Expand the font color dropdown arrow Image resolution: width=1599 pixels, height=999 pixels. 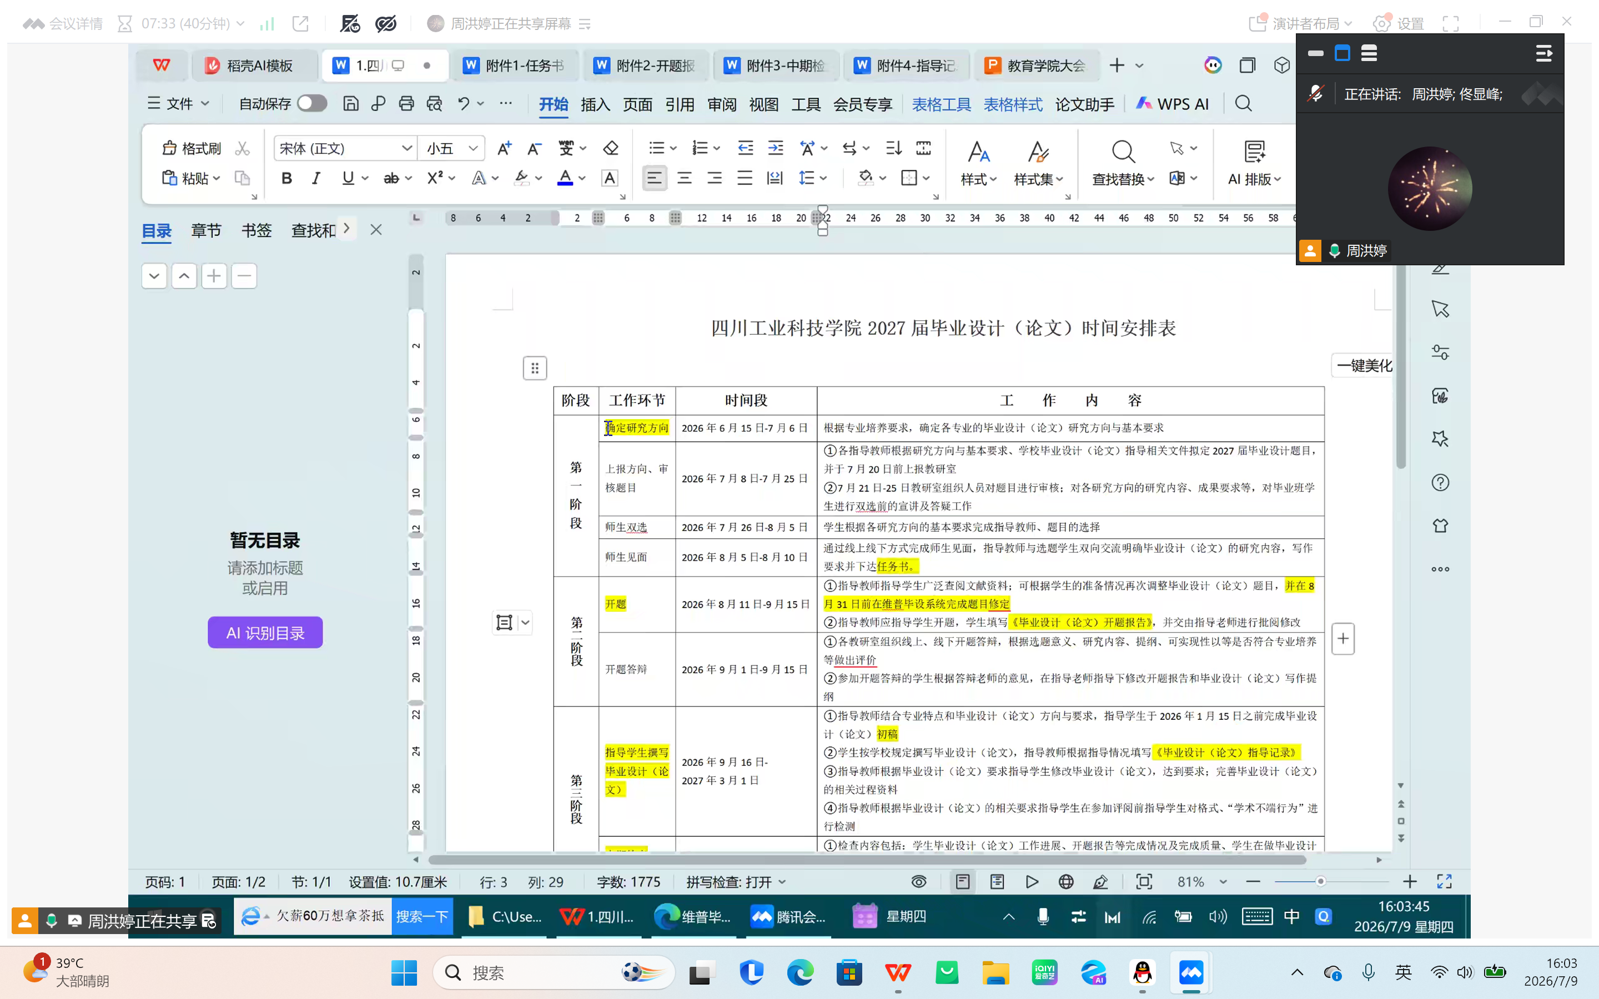[x=582, y=178]
